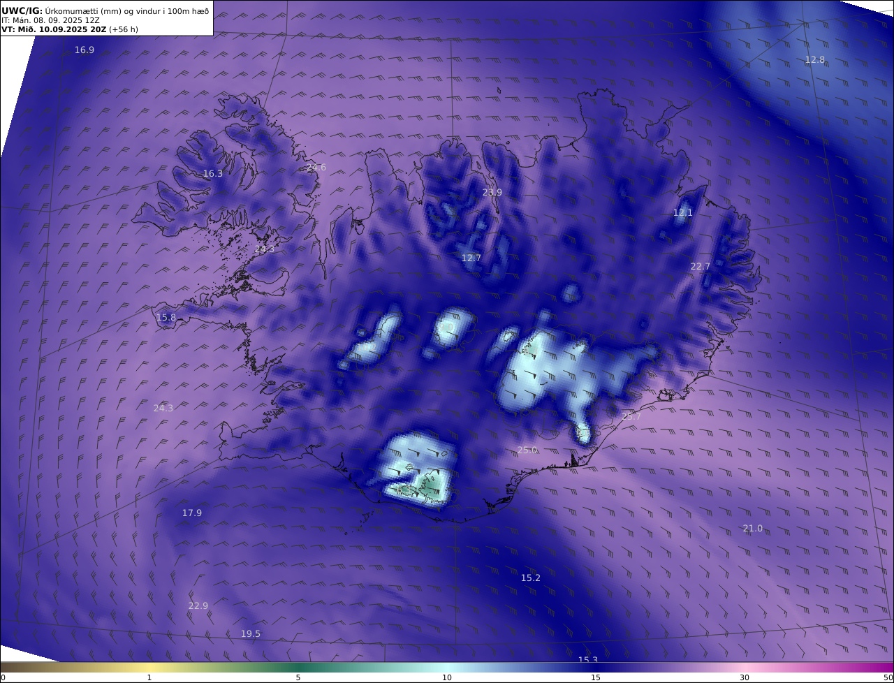This screenshot has height=683, width=894.
Task: Click the value label 17.9
Action: pos(192,513)
